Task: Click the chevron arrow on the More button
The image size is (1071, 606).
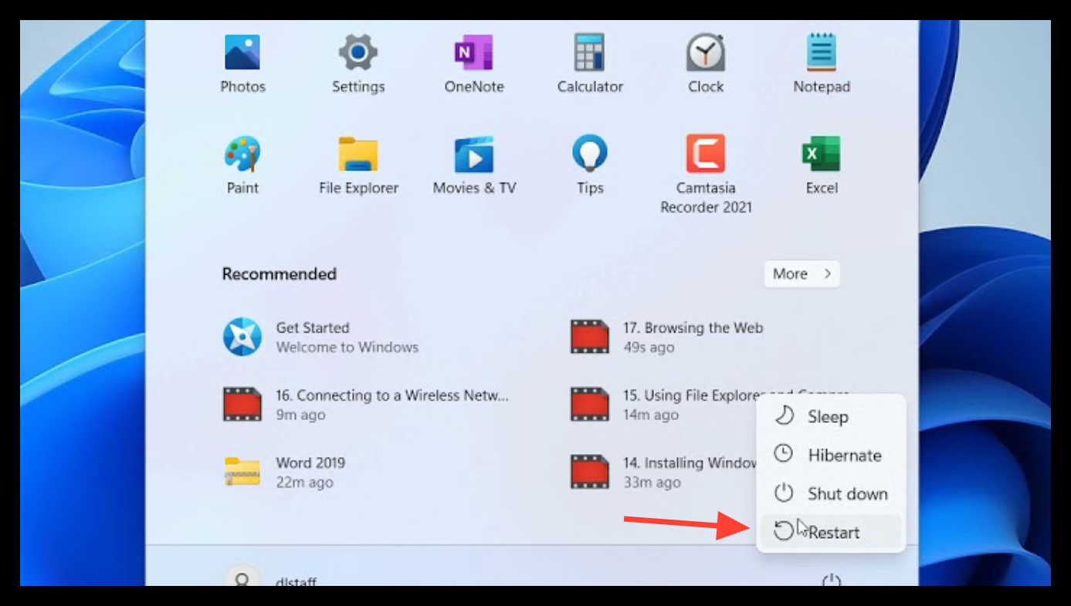Action: point(828,274)
